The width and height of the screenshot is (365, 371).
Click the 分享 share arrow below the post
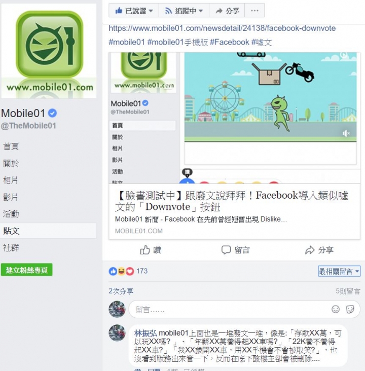pyautogui.click(x=310, y=250)
